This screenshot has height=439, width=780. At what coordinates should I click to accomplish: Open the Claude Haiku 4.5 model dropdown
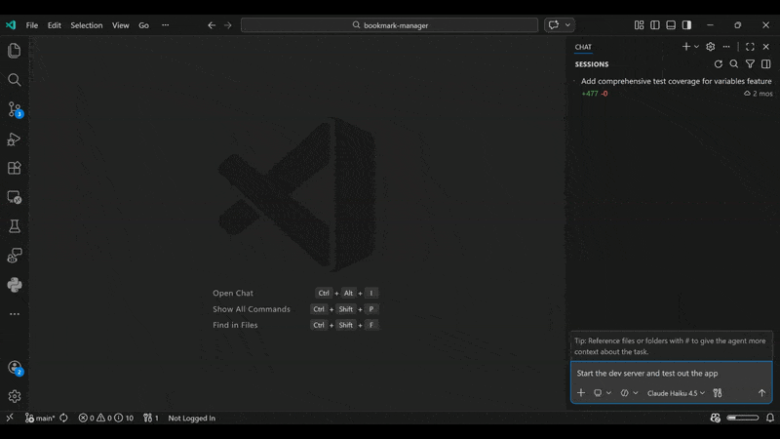(x=676, y=393)
